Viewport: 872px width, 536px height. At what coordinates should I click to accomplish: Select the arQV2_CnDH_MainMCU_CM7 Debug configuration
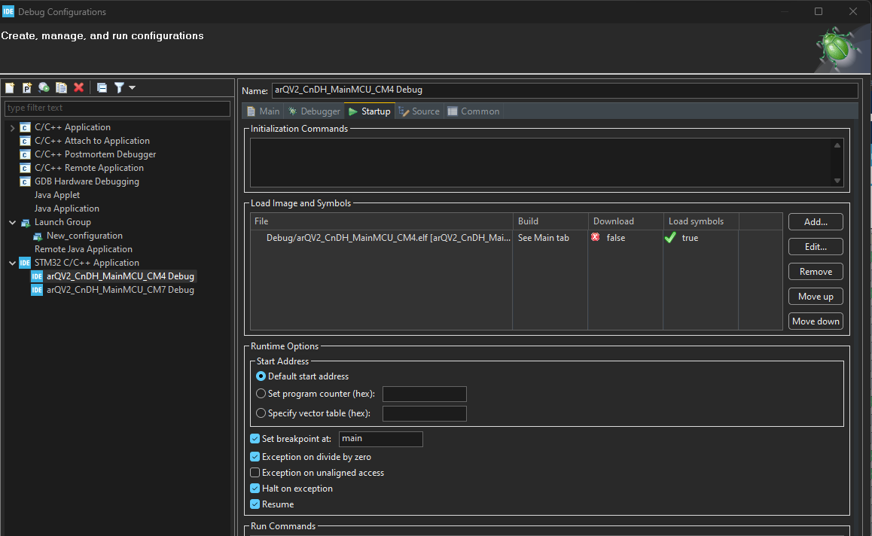(x=120, y=290)
